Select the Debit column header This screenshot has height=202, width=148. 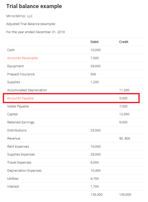click(x=95, y=42)
